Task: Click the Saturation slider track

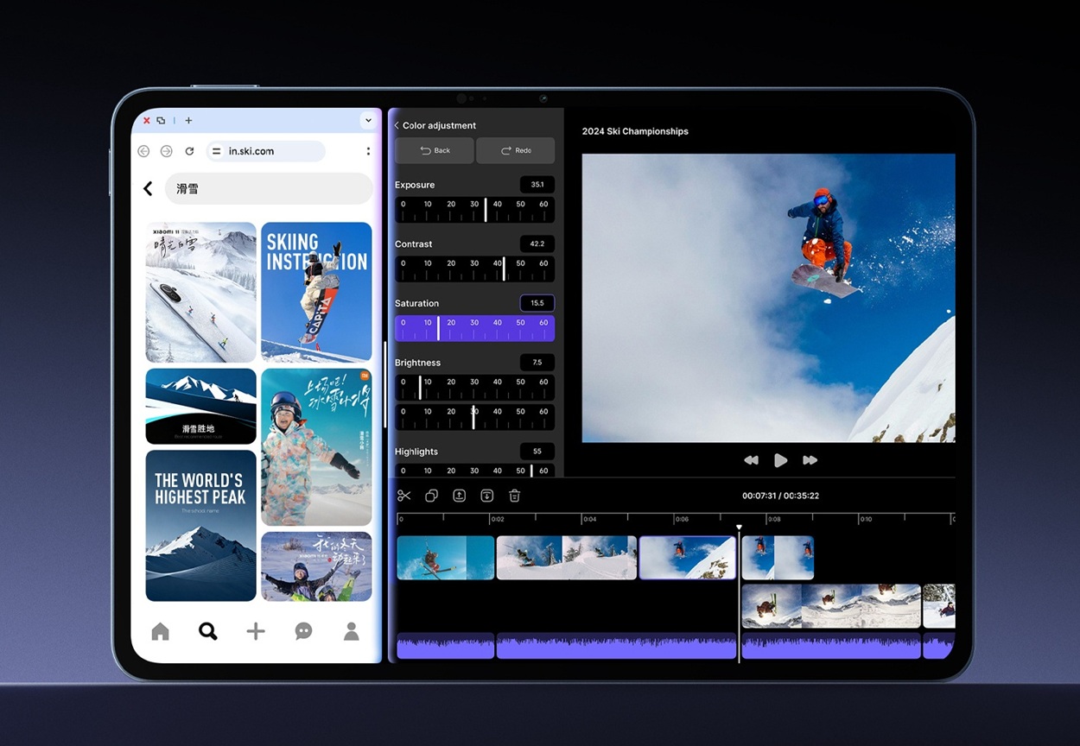Action: click(474, 328)
